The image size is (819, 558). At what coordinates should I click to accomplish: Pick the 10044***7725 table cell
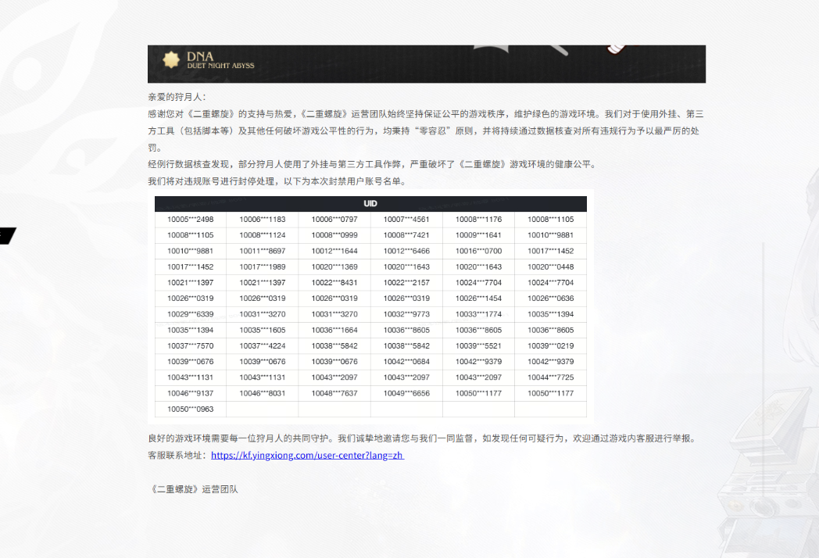pos(550,377)
